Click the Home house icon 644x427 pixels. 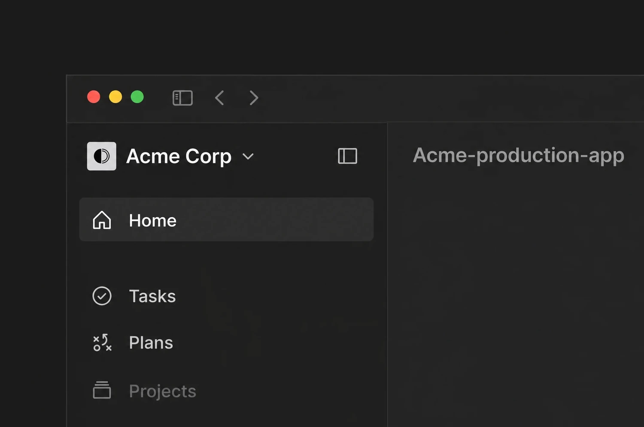[x=102, y=220]
